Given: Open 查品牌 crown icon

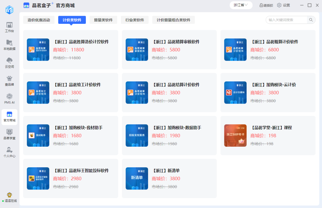Looking at the screenshot, I should click(9, 81).
